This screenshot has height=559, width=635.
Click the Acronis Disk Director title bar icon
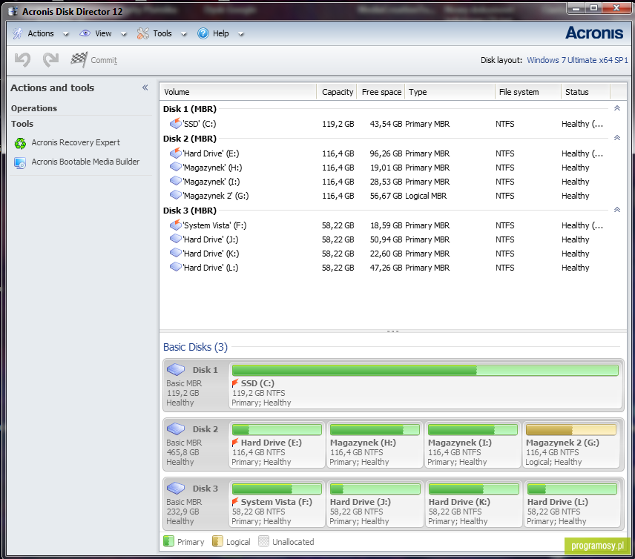click(x=13, y=11)
